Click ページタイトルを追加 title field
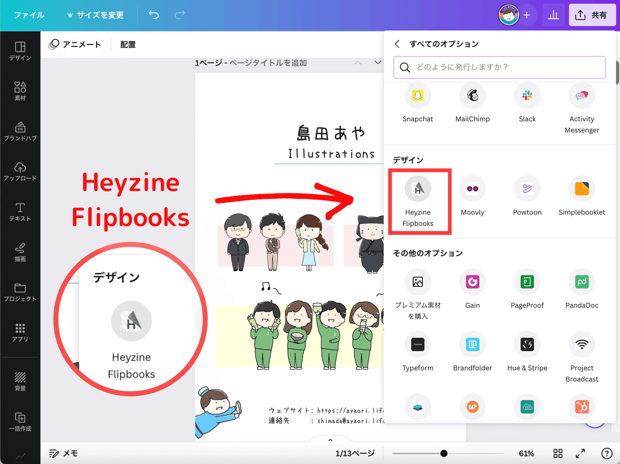This screenshot has height=464, width=620. point(268,63)
